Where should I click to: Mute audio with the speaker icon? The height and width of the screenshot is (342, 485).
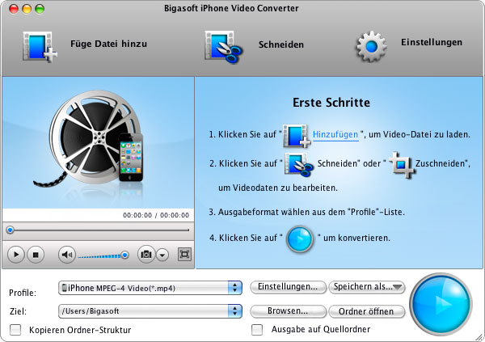[x=67, y=255]
